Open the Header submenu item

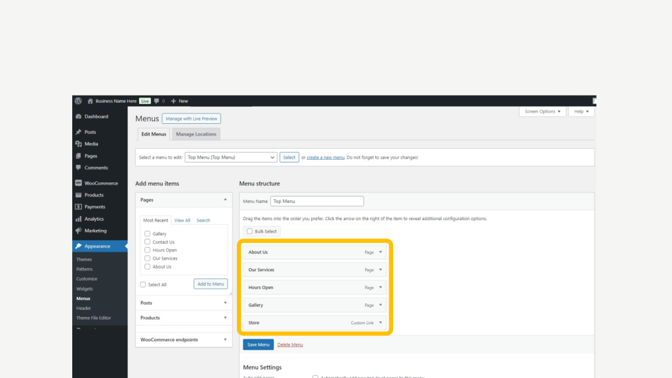(x=83, y=308)
